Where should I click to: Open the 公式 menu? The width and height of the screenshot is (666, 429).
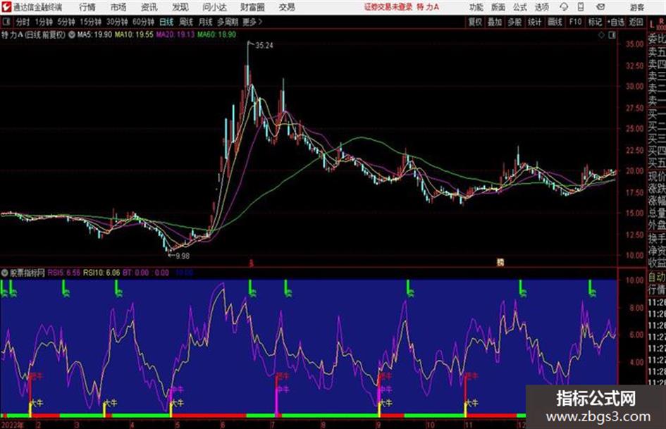pos(520,7)
